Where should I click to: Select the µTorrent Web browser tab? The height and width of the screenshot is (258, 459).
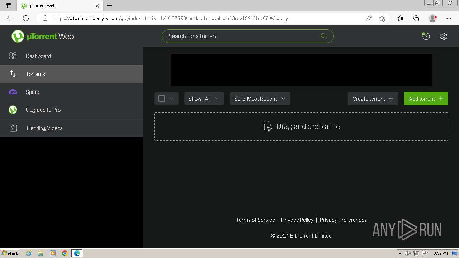tap(60, 6)
